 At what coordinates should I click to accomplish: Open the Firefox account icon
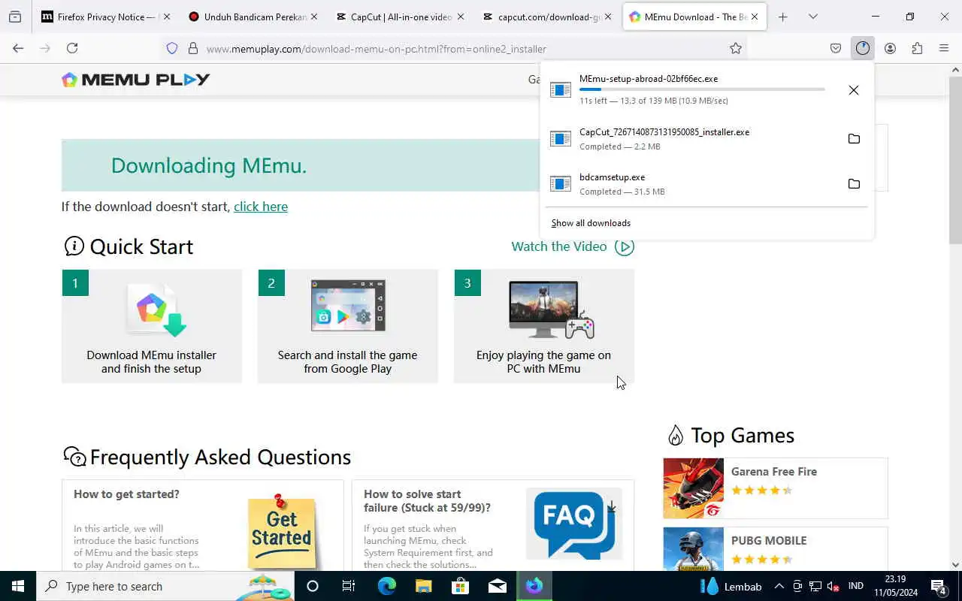890,48
